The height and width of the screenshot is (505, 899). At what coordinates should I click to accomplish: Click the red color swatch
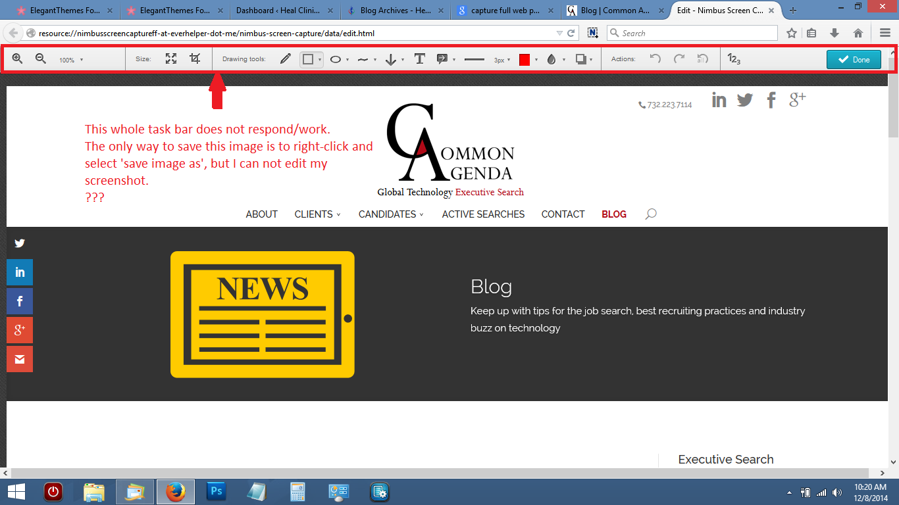525,60
